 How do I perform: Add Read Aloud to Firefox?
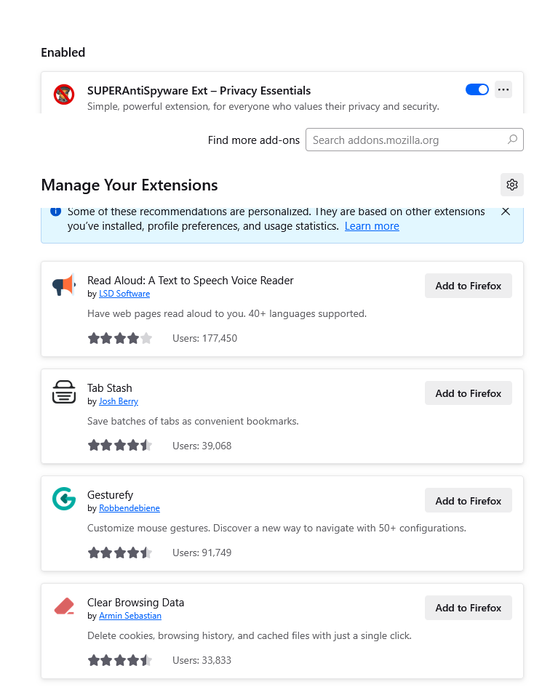pyautogui.click(x=468, y=286)
